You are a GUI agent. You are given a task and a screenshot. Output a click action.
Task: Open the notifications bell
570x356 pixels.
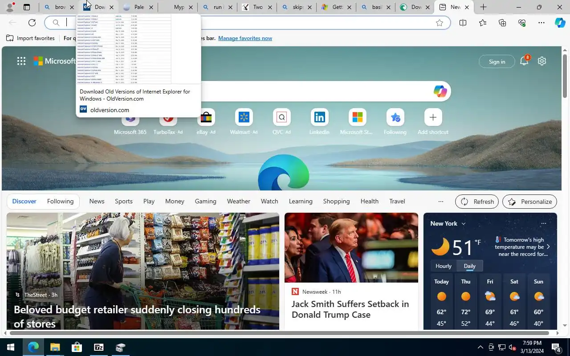pos(524,61)
